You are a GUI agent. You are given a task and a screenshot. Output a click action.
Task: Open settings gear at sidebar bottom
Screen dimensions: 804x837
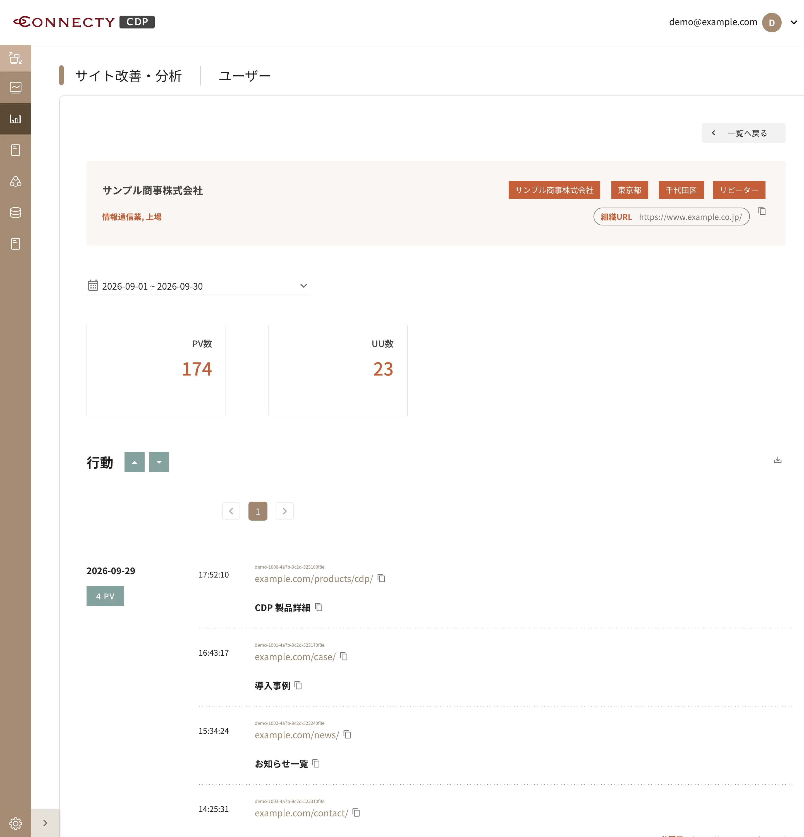[x=15, y=823]
